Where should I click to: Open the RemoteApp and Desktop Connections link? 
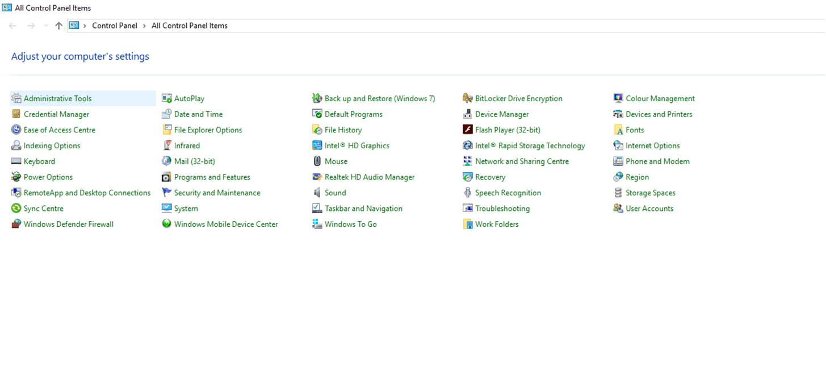pyautogui.click(x=87, y=193)
